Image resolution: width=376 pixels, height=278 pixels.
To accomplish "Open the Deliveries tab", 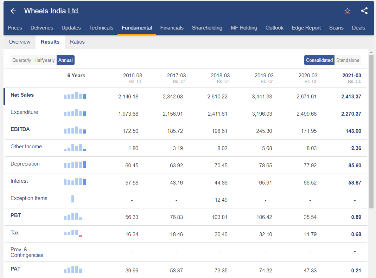I will (x=42, y=28).
